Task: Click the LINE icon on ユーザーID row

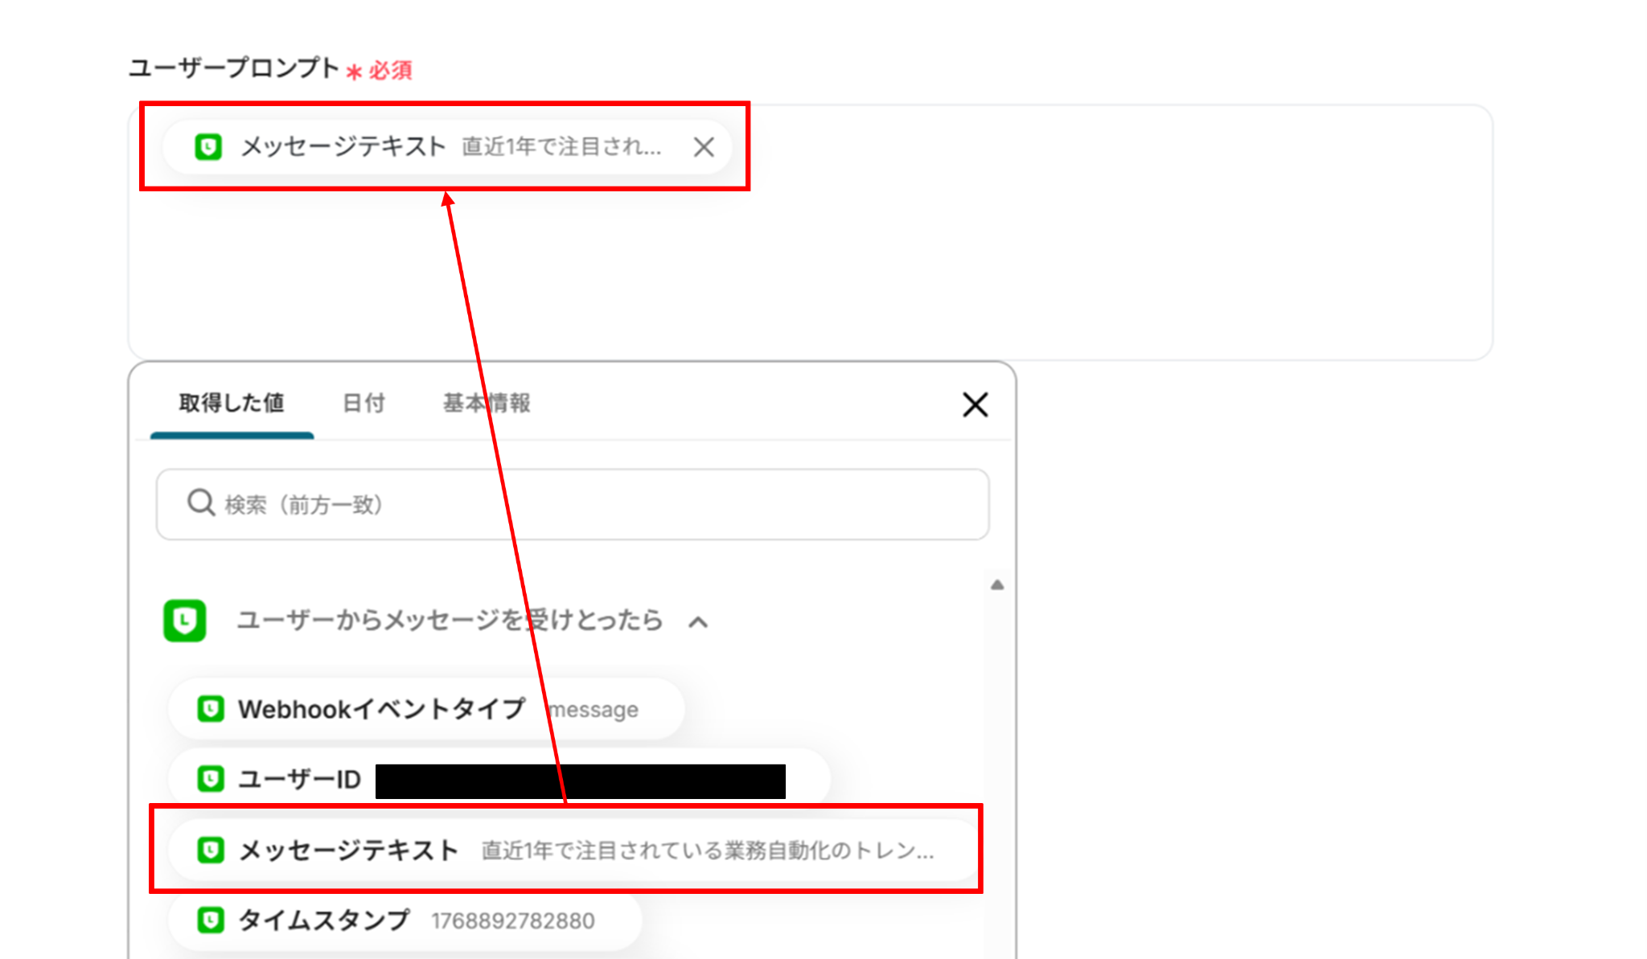Action: coord(211,779)
